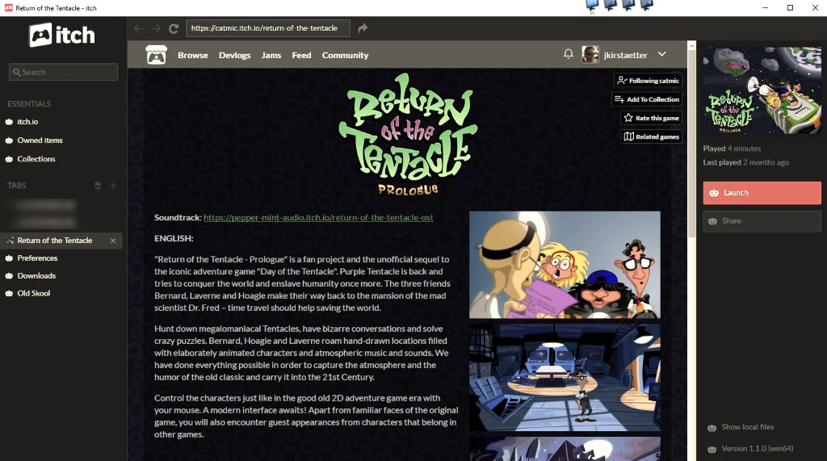Minimize the itch window
This screenshot has height=461, width=827.
pyautogui.click(x=766, y=7)
